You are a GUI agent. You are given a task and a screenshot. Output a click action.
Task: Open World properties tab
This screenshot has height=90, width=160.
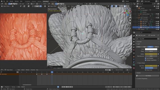(134, 50)
